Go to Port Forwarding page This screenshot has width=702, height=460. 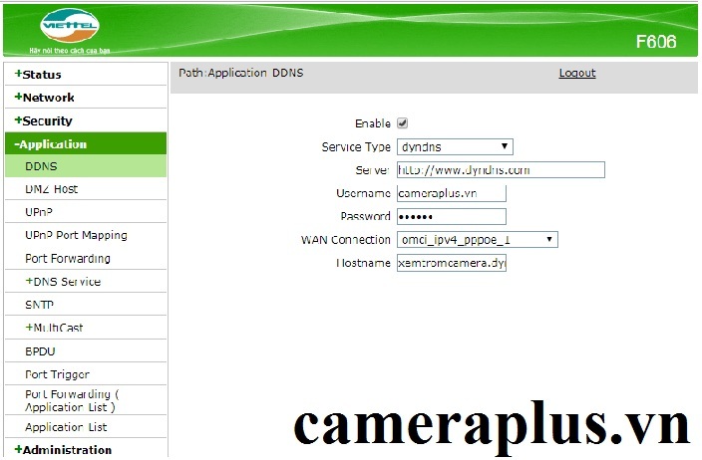(x=68, y=259)
